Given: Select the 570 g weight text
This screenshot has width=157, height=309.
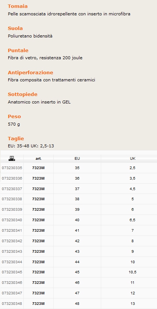Looking at the screenshot, I should click(x=14, y=124).
